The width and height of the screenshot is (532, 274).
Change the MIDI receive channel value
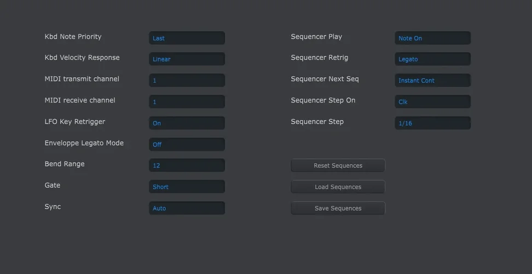point(187,102)
